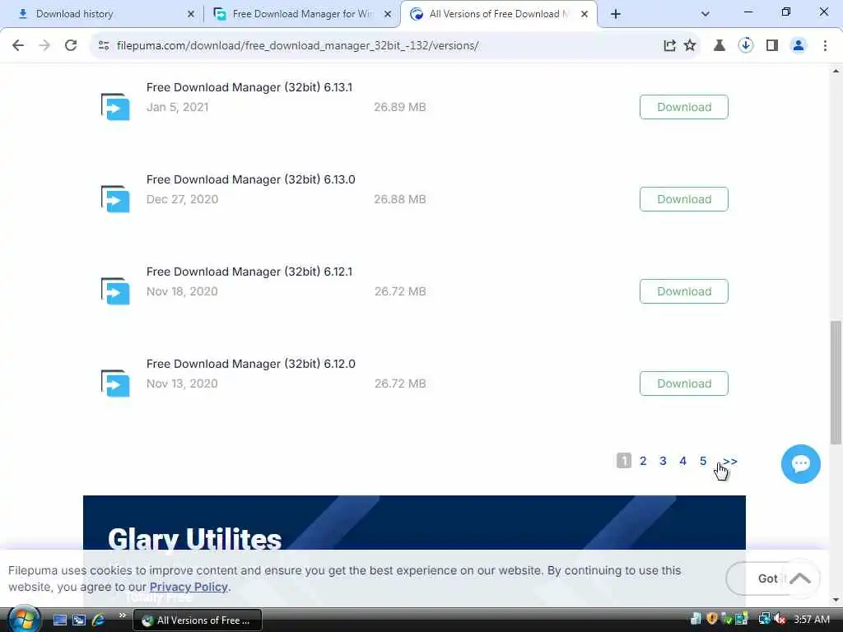This screenshot has height=632, width=843.
Task: Reload the Filepuma page
Action: 71,46
